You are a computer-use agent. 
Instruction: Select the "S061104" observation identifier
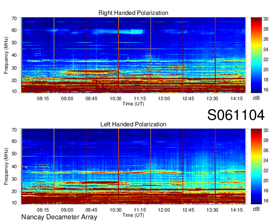(x=236, y=115)
